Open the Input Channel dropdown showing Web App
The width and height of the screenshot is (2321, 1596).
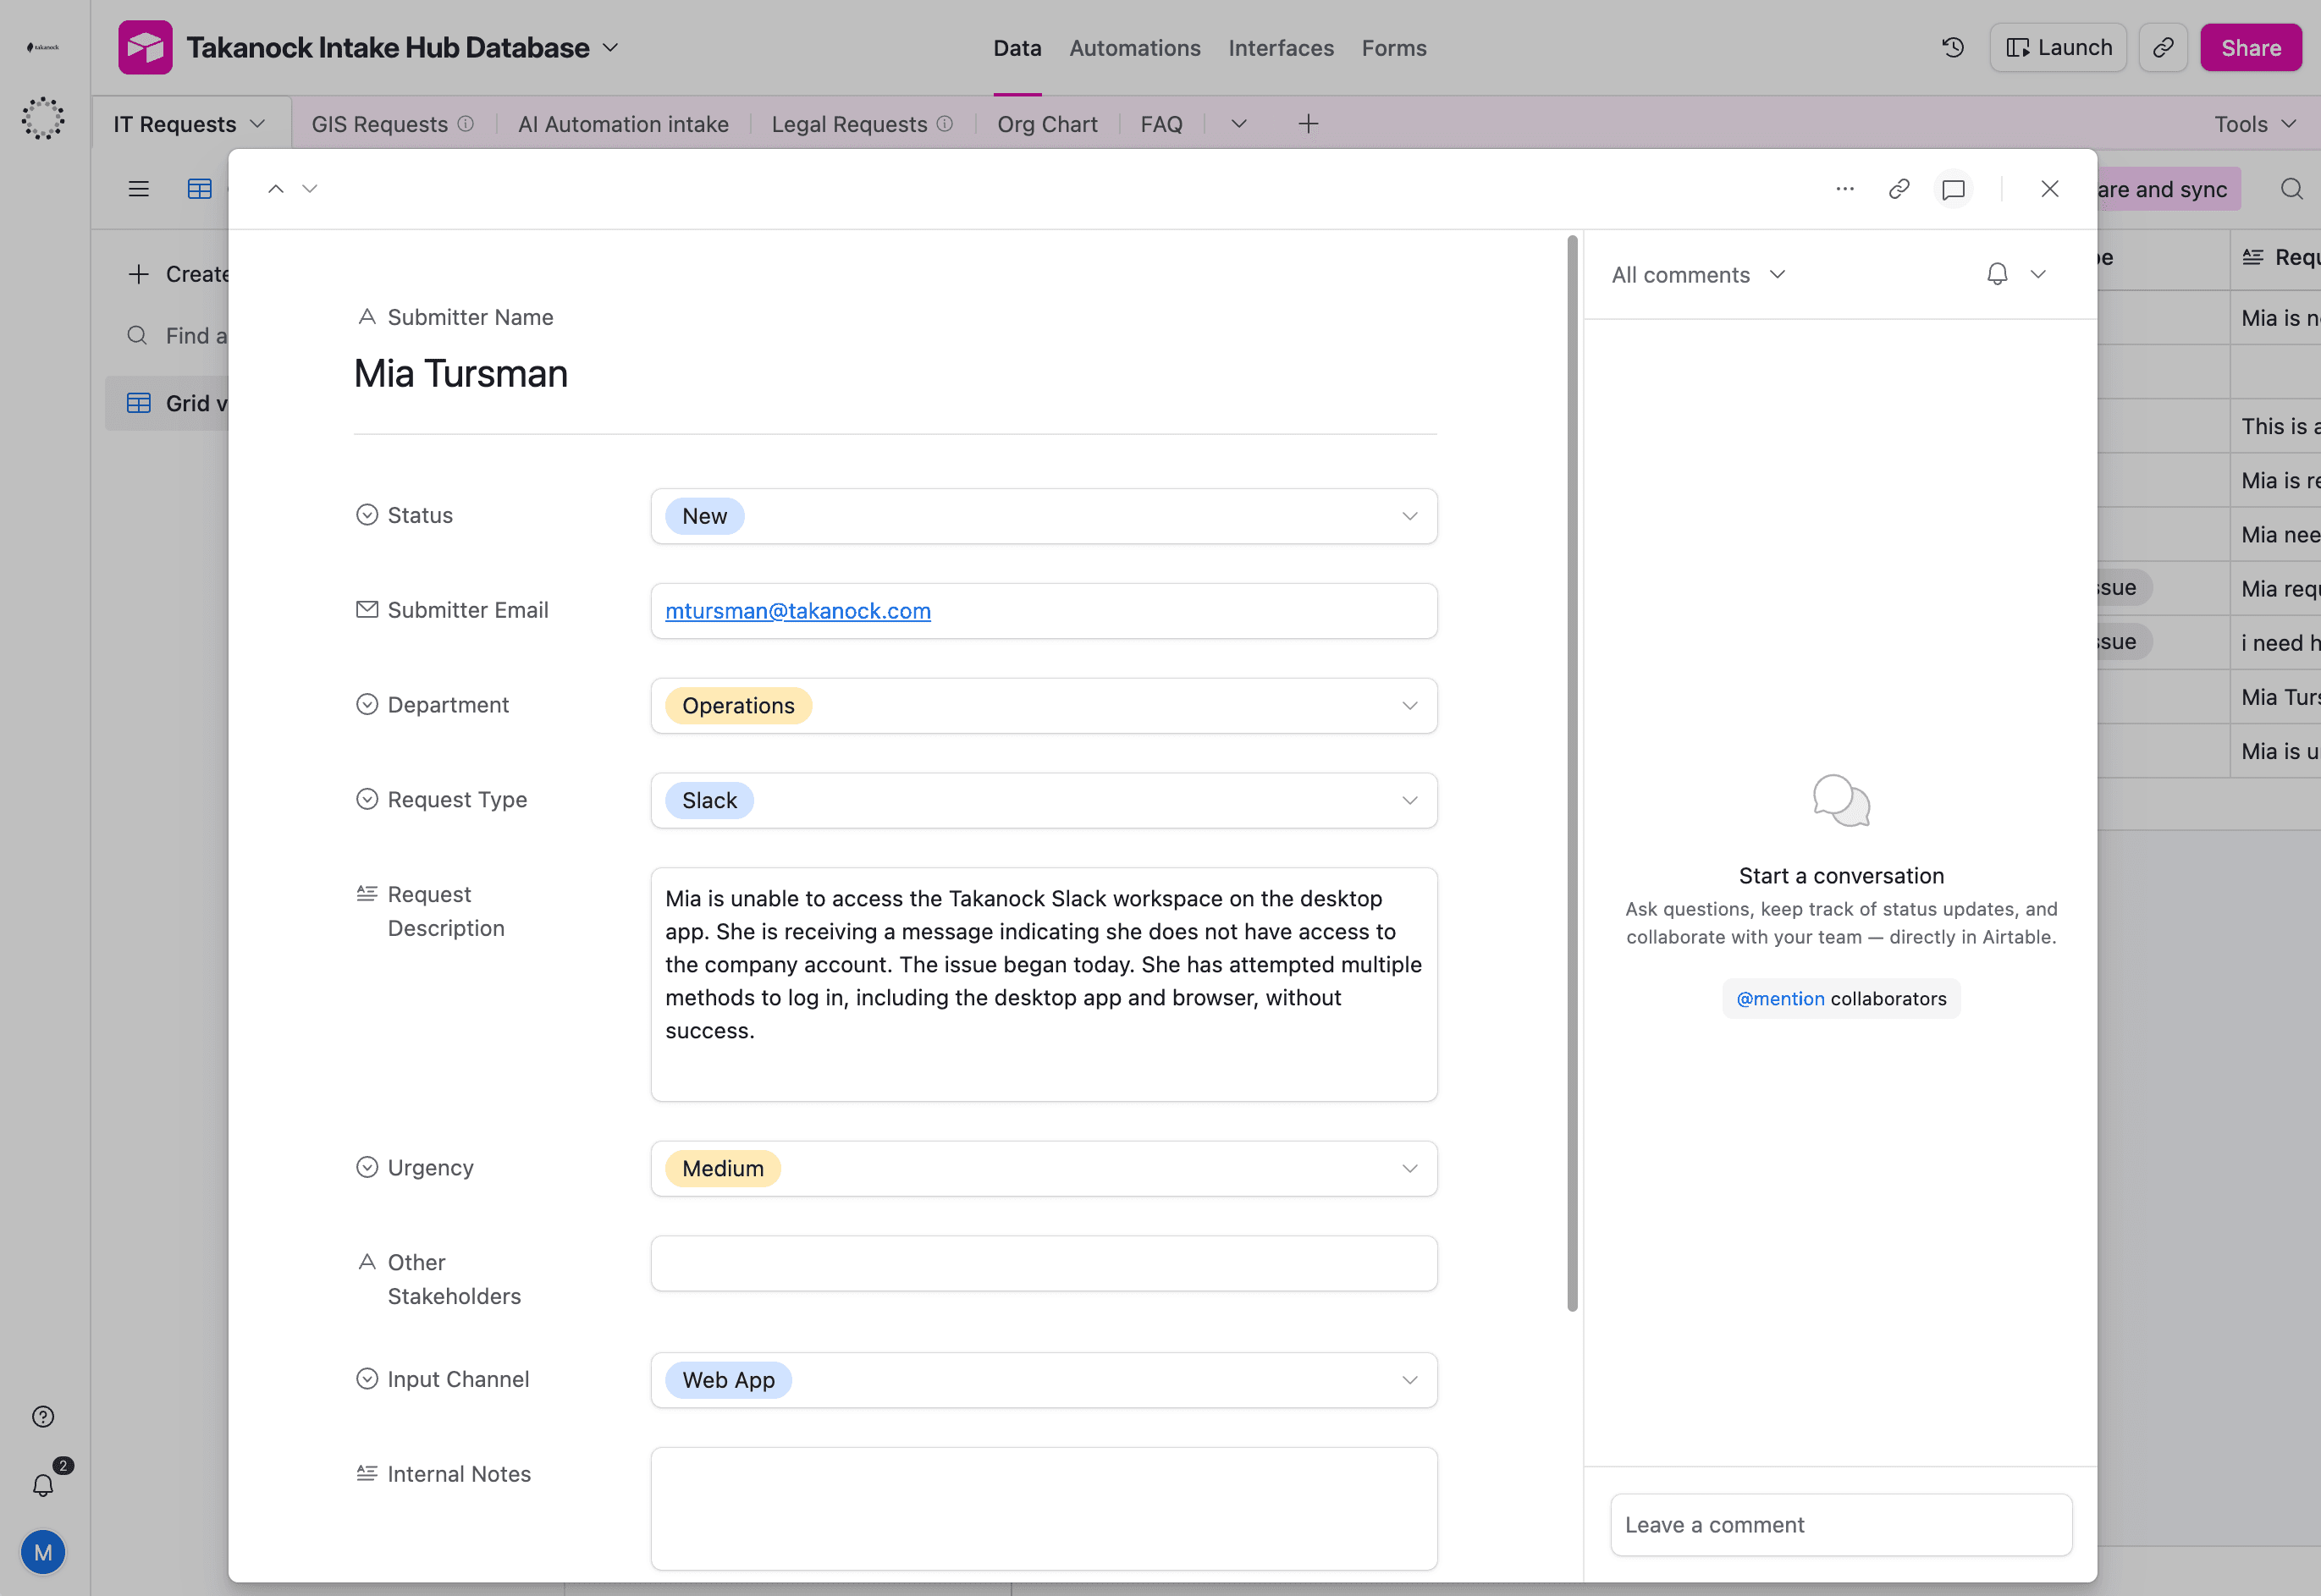pyautogui.click(x=1044, y=1381)
